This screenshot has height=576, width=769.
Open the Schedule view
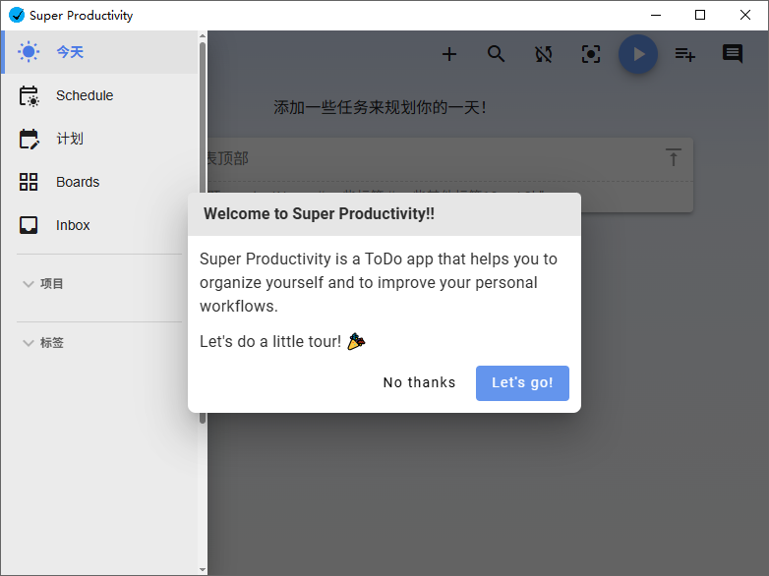(x=100, y=95)
